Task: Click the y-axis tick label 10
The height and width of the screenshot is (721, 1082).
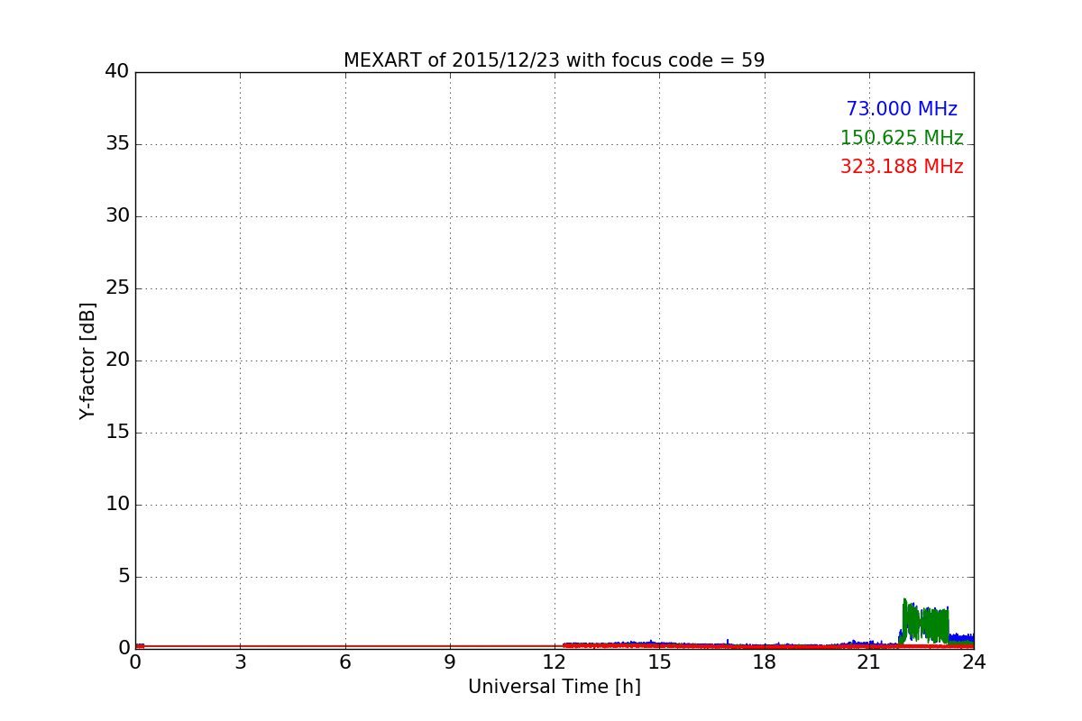Action: tap(117, 504)
